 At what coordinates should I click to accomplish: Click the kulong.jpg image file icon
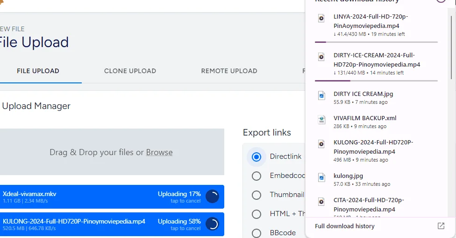(x=321, y=177)
